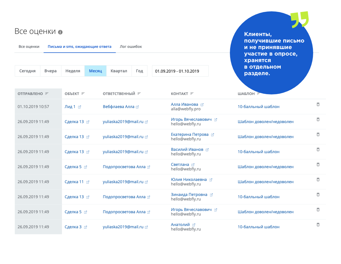Select Письма и sms, ожидающие ответа tab

(80, 47)
